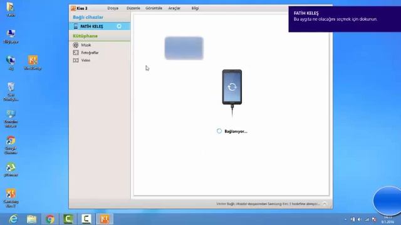
Task: Open the green shortcut icon above Samsung Kies
Action: point(11,169)
